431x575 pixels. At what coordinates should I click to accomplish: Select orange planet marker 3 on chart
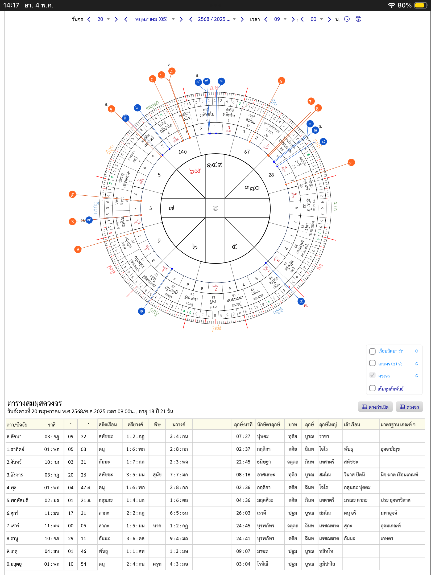tap(72, 221)
